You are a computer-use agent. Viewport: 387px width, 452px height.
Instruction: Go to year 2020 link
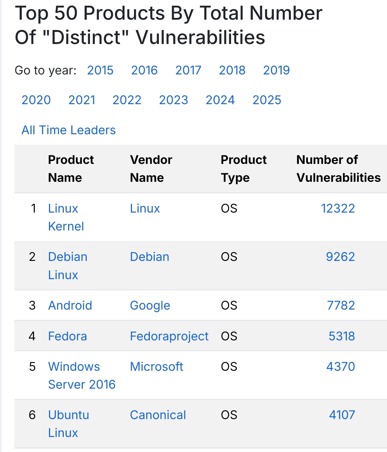(36, 100)
